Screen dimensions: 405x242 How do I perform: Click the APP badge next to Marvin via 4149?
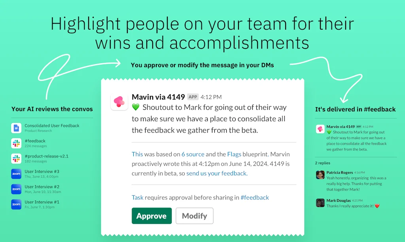point(193,96)
